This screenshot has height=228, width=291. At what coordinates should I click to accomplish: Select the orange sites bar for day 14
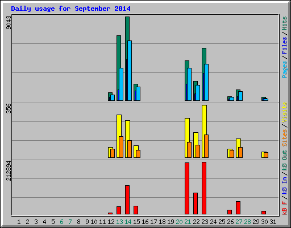(130, 149)
